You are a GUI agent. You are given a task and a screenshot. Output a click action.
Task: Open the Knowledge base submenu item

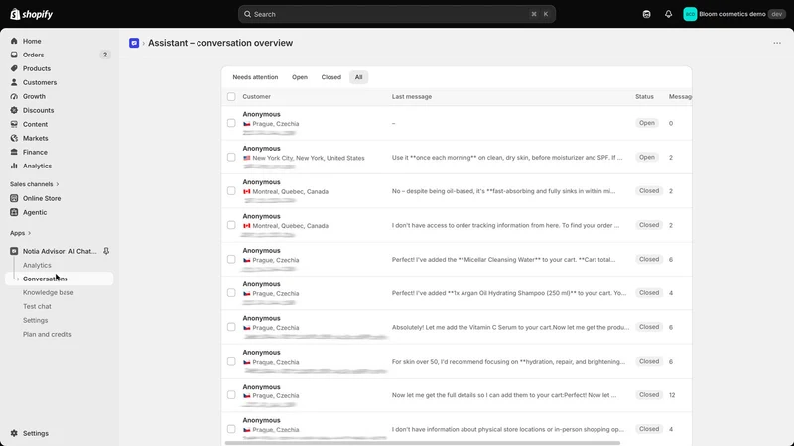coord(48,292)
